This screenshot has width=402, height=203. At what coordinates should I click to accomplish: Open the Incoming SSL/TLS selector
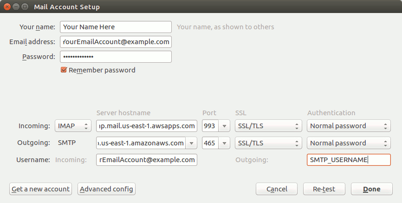pyautogui.click(x=268, y=126)
